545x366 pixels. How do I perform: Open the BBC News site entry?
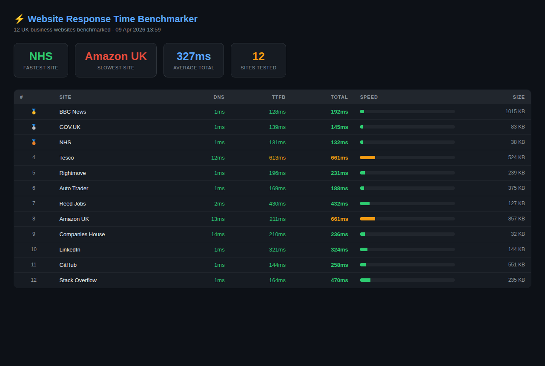(x=73, y=112)
